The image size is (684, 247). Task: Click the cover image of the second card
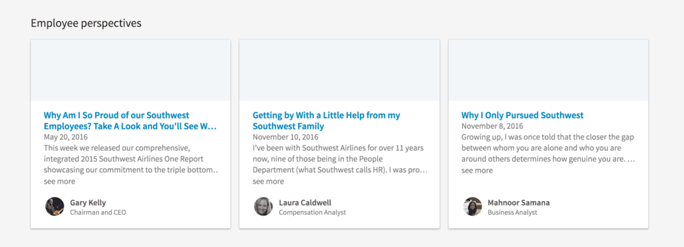[x=339, y=70]
